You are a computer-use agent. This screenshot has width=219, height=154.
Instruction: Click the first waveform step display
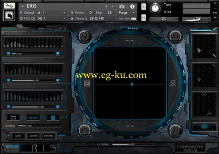point(33,42)
